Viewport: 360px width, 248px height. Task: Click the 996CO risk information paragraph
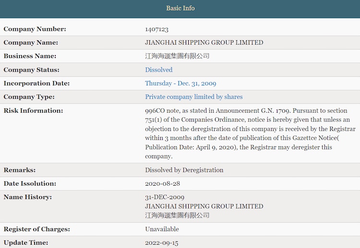(247, 133)
